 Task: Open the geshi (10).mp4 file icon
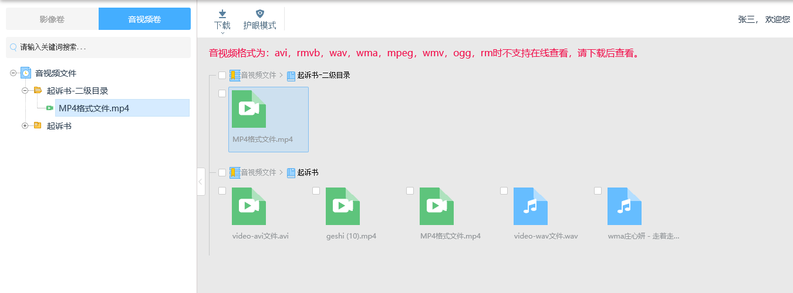click(343, 206)
